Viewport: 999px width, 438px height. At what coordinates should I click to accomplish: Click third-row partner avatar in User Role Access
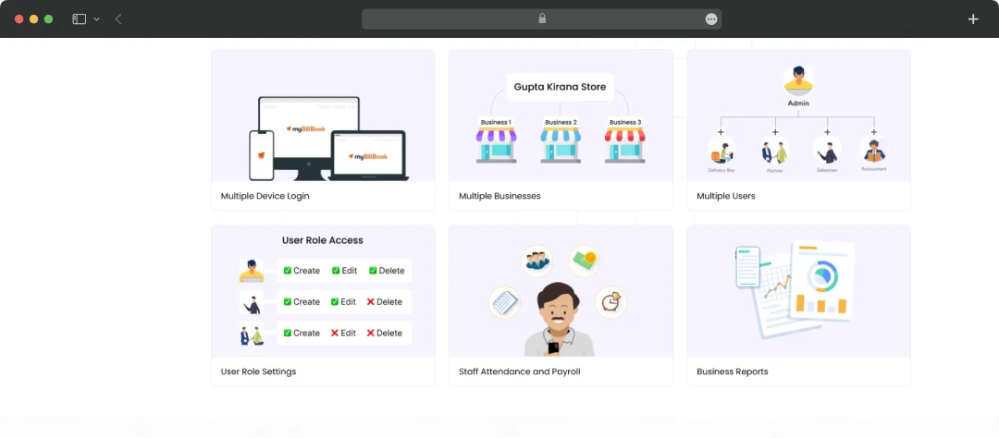click(252, 334)
